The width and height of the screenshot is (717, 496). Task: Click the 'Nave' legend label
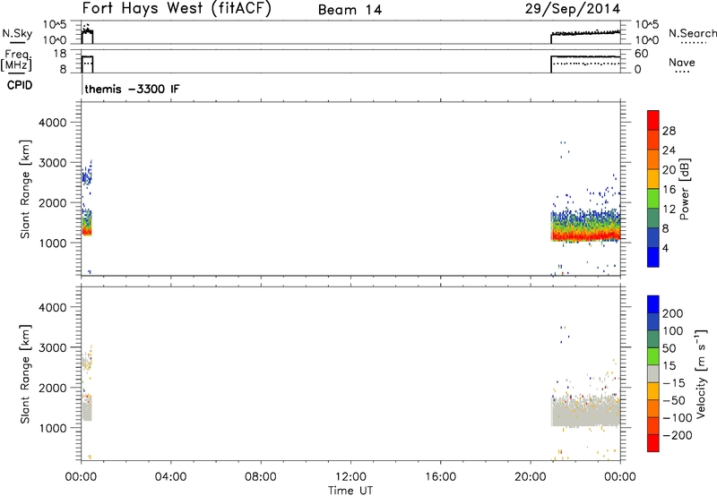(x=682, y=62)
